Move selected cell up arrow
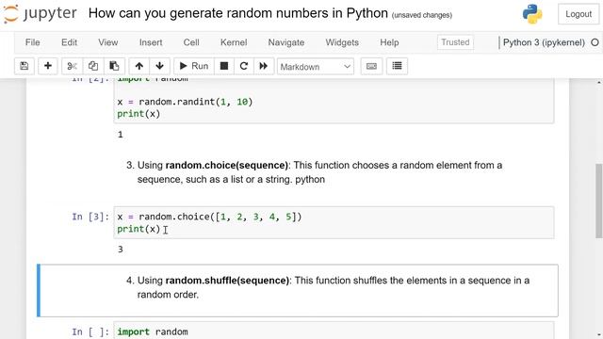The image size is (603, 339). [139, 66]
